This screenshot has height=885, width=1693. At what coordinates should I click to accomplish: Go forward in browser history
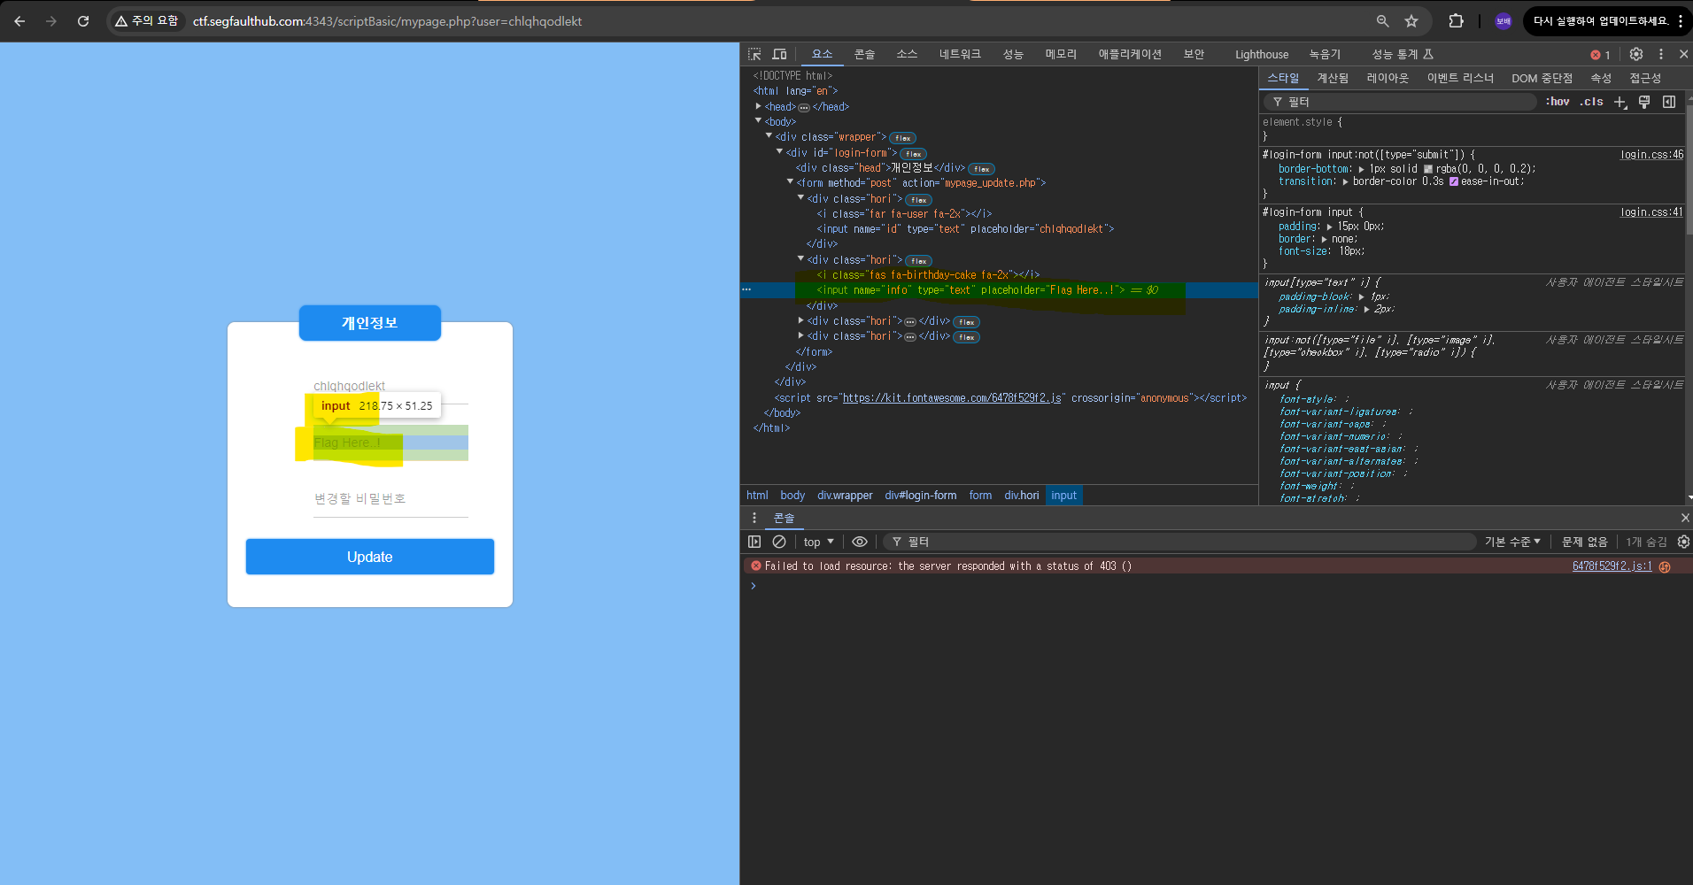tap(51, 21)
